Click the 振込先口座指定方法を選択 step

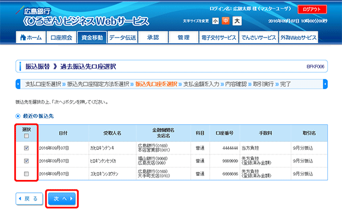pyautogui.click(x=98, y=84)
